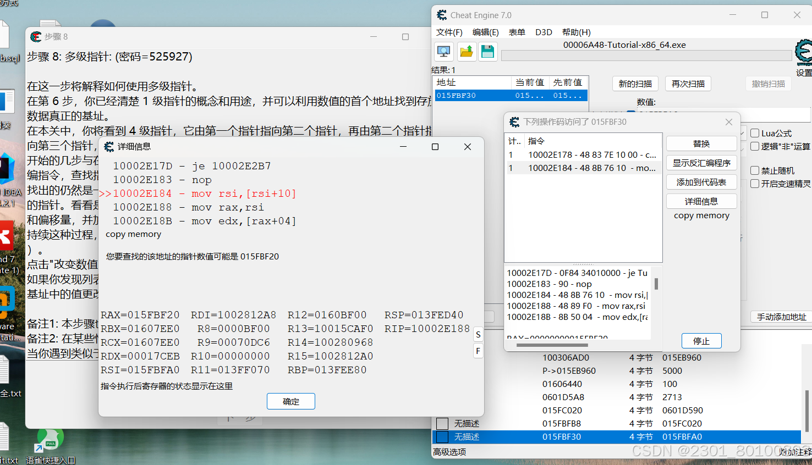
Task: Click the open file folder icon
Action: pos(466,52)
